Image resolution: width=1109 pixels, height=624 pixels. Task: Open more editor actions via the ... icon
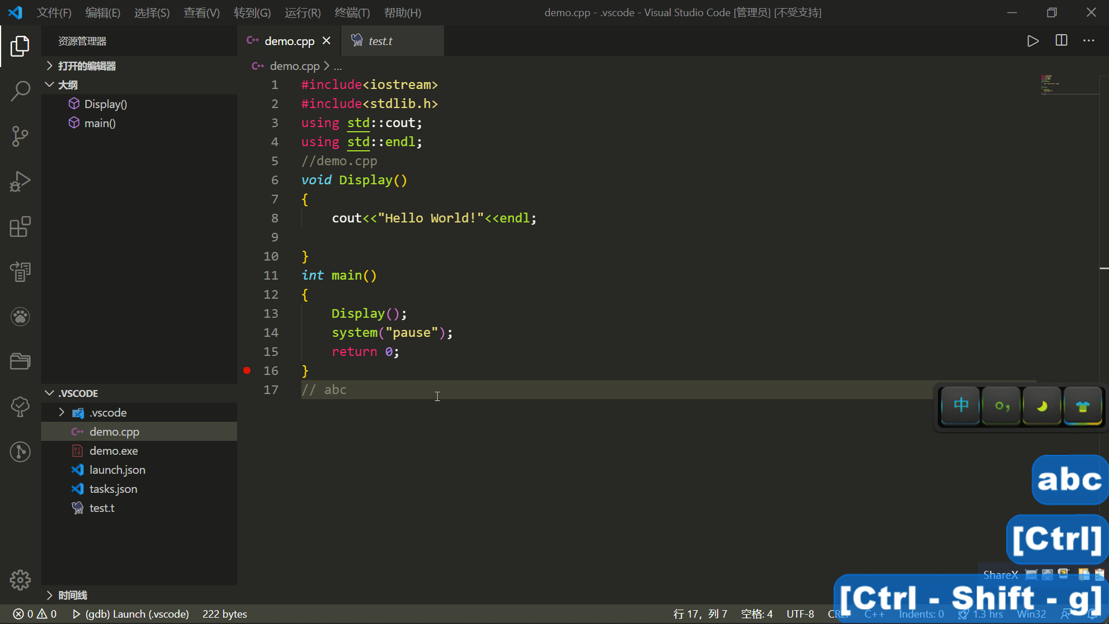tap(1089, 40)
